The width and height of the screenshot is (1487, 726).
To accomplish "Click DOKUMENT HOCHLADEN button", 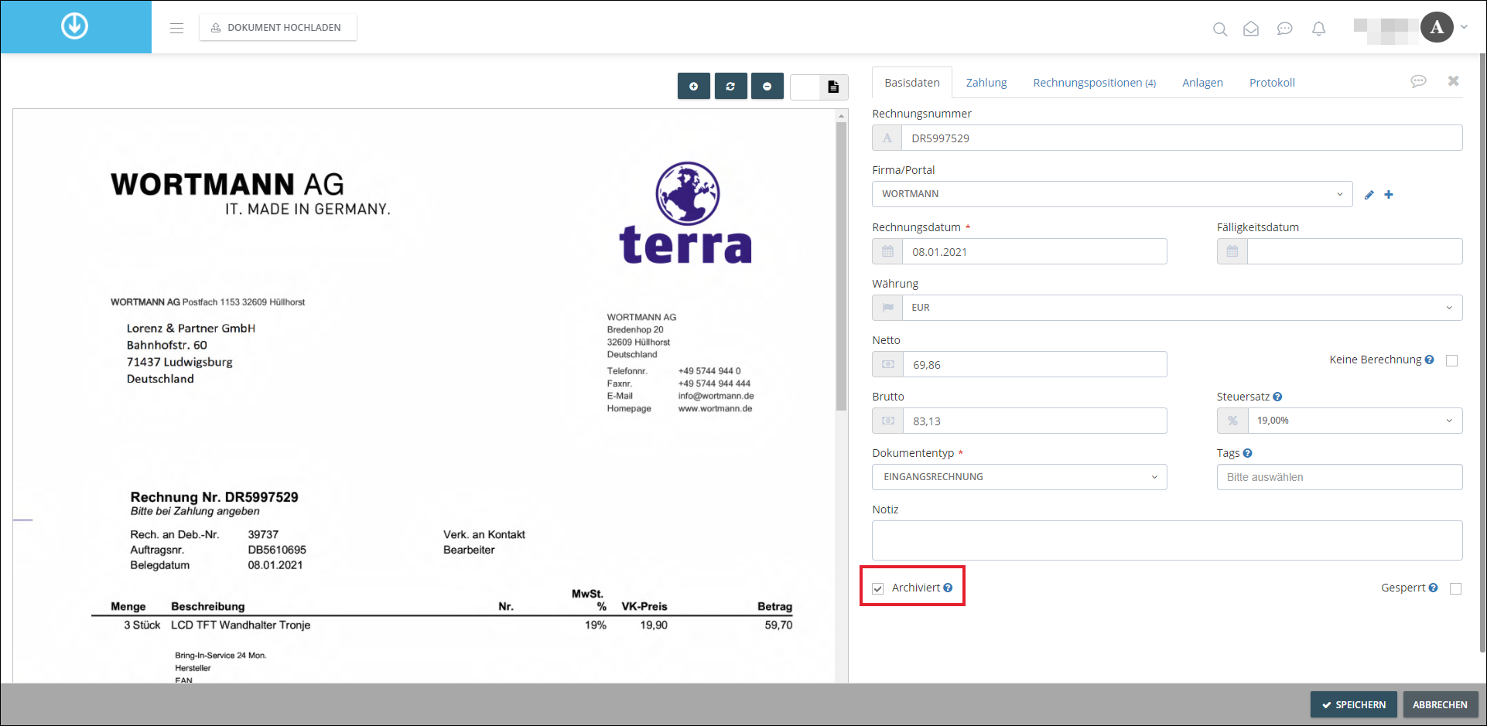I will tap(278, 28).
